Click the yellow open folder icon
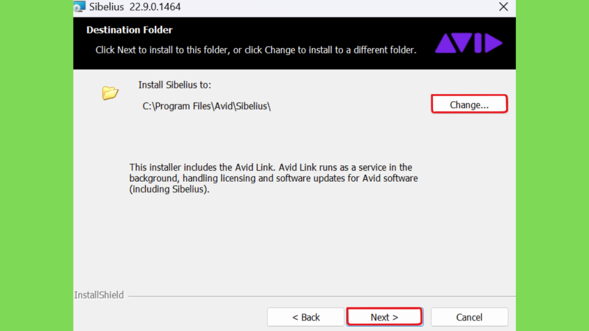The width and height of the screenshot is (589, 331). pos(110,93)
